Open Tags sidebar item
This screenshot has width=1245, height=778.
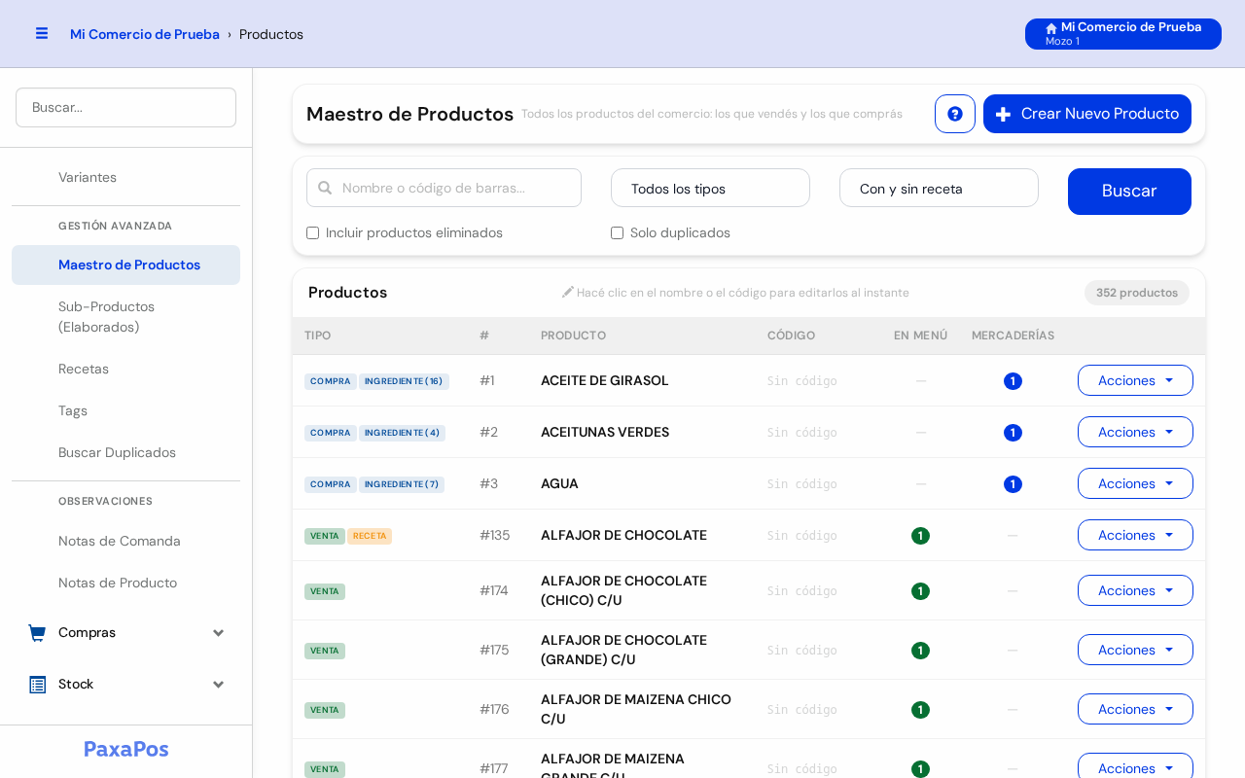pyautogui.click(x=126, y=410)
